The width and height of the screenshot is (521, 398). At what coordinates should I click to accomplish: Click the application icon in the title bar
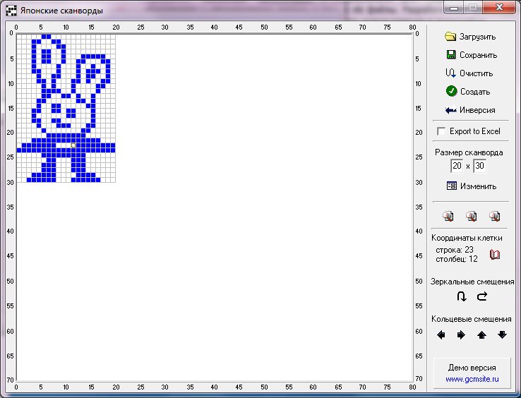point(11,11)
